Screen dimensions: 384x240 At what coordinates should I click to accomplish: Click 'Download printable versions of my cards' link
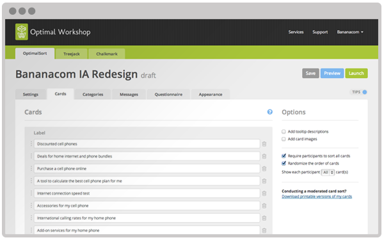(x=317, y=196)
